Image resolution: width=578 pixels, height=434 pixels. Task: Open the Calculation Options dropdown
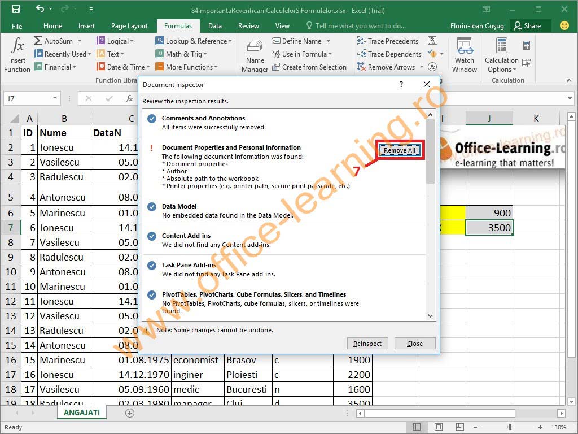(x=502, y=55)
